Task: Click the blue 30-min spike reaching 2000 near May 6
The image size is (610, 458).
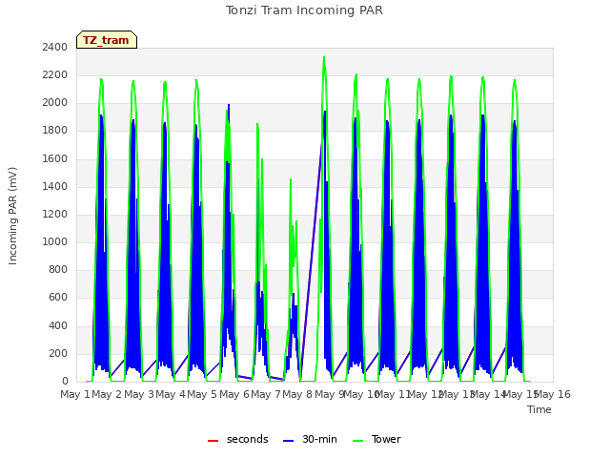Action: point(229,106)
